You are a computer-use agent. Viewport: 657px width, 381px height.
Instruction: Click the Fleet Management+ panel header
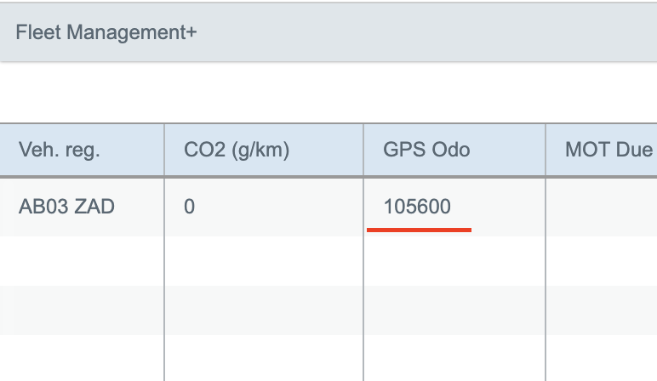(106, 32)
